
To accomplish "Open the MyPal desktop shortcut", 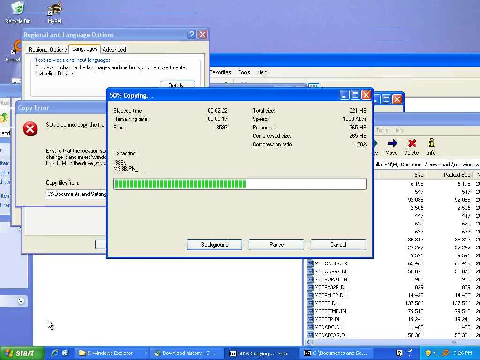I will pyautogui.click(x=54, y=12).
